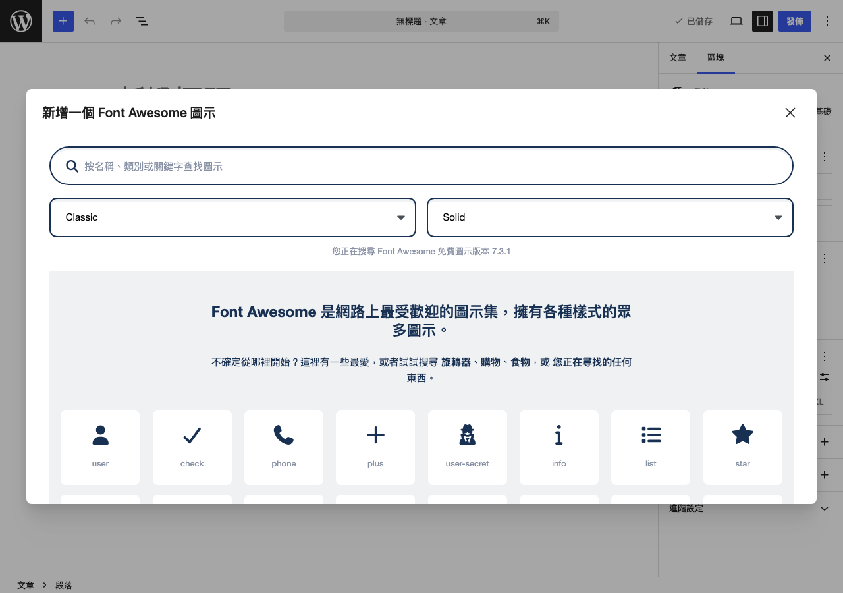Click the 購物 search suggestion link

[491, 362]
